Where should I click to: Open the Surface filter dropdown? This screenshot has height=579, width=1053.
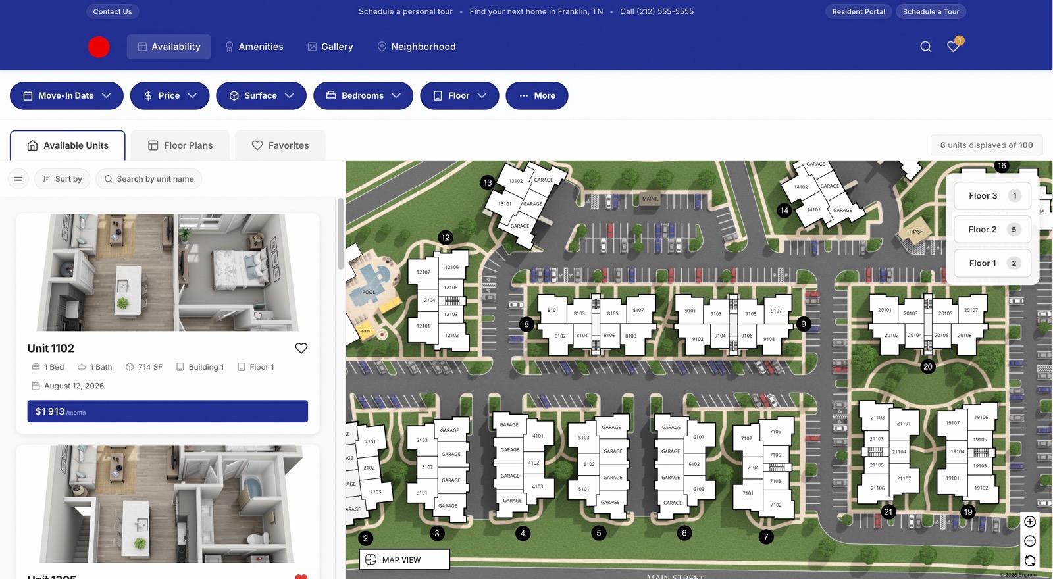coord(261,95)
